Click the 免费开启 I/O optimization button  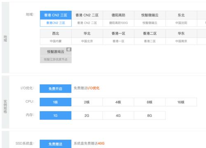pyautogui.click(x=56, y=89)
